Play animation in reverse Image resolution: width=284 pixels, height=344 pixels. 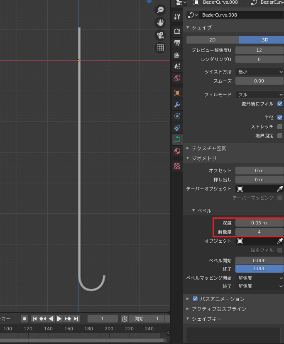coord(51,319)
